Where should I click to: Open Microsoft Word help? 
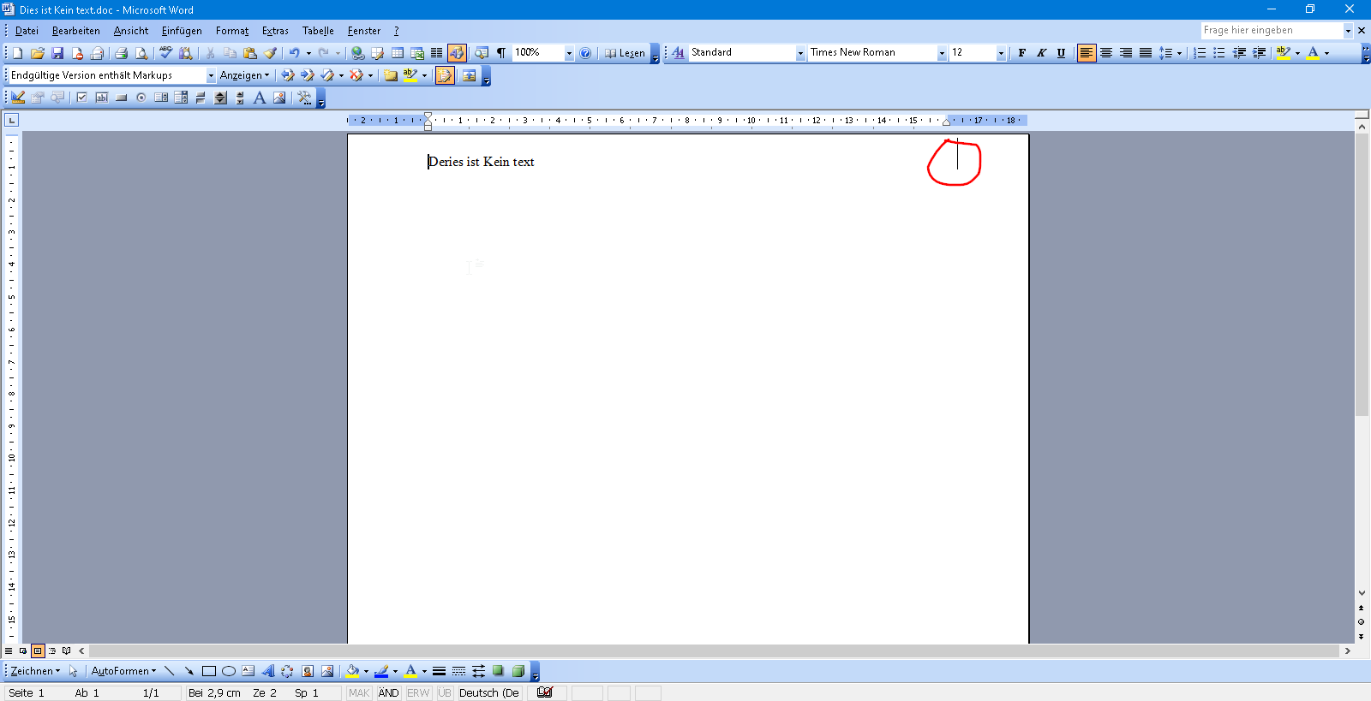[585, 53]
